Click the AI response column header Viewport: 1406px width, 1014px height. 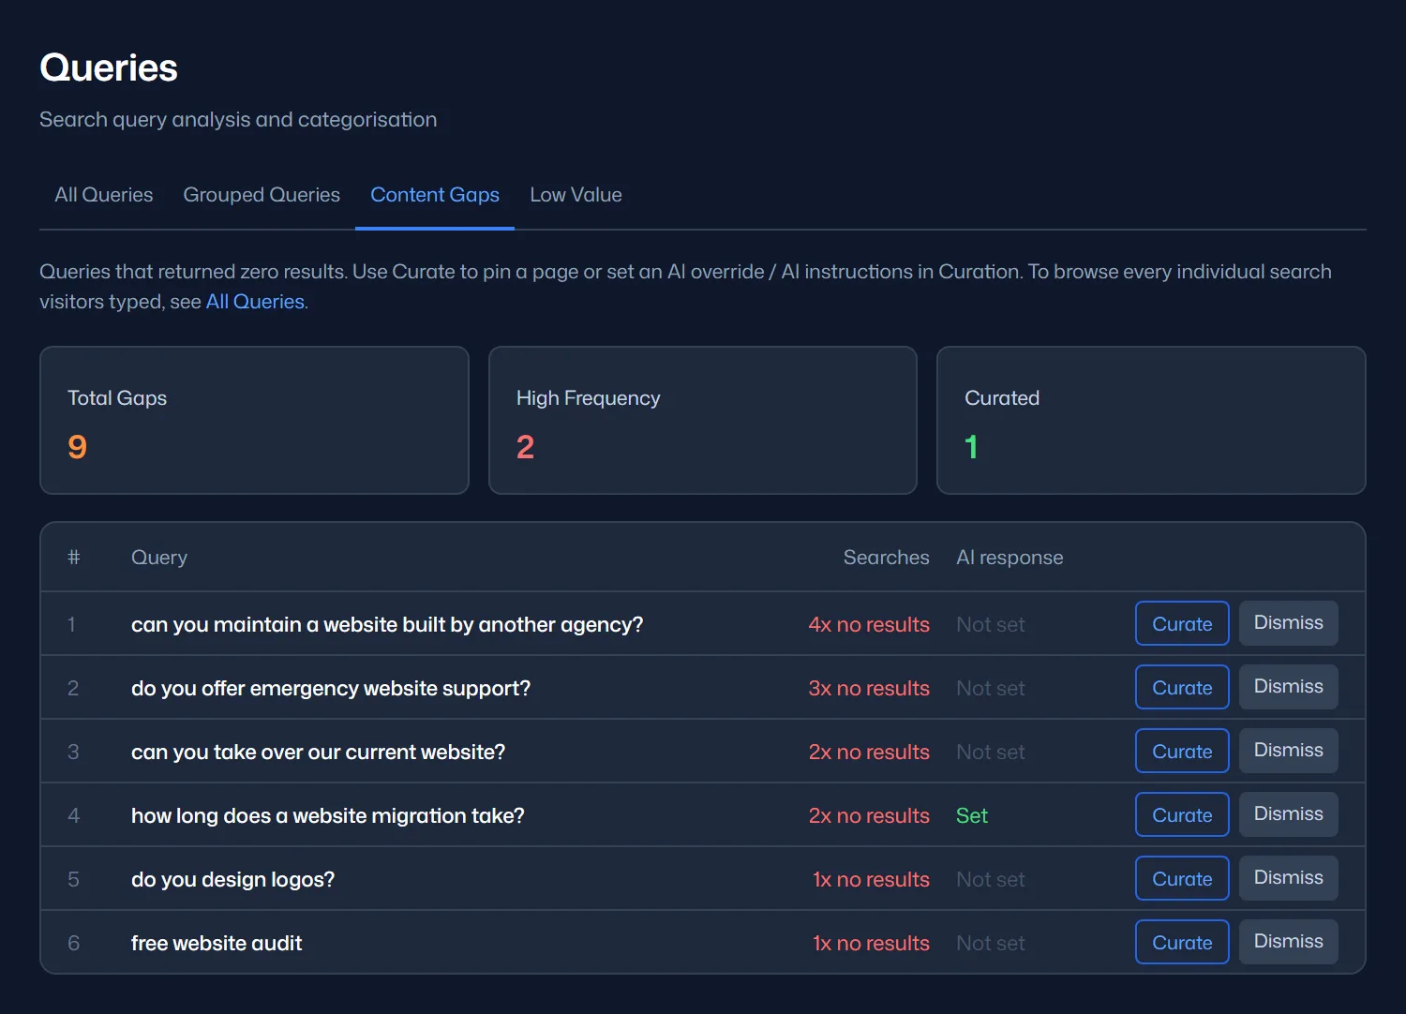pos(1010,558)
